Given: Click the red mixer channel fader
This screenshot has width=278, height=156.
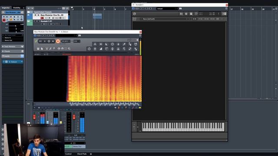Looking at the screenshot, I should click(34, 117).
